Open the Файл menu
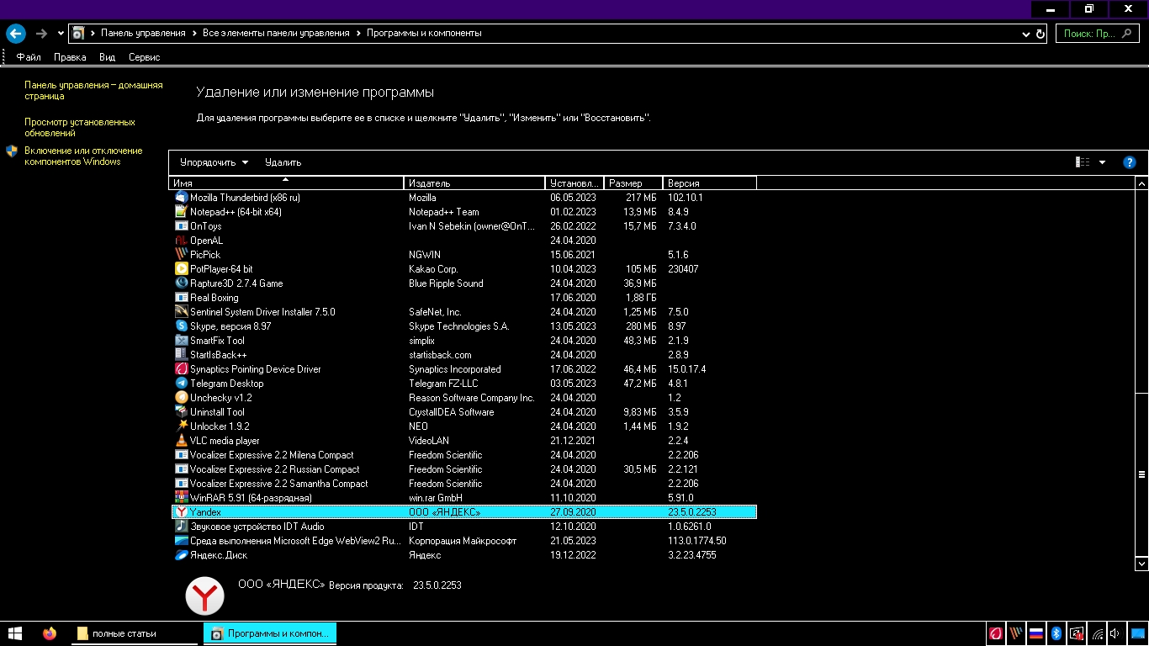This screenshot has width=1149, height=646. click(29, 57)
